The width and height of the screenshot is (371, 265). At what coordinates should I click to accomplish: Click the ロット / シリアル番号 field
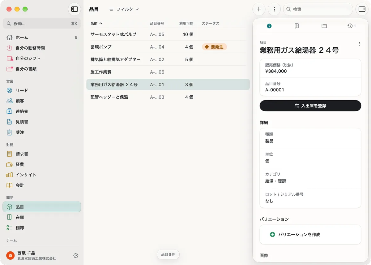click(x=310, y=198)
